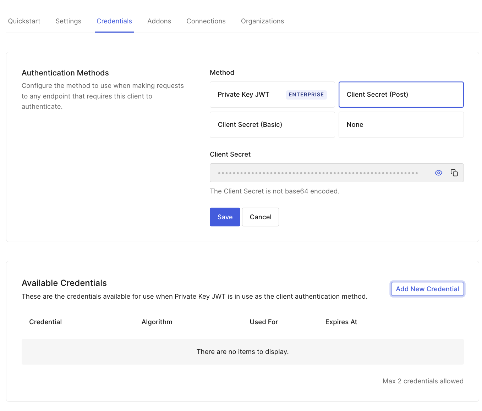Switch to the Quickstart tab
The height and width of the screenshot is (411, 482).
(24, 21)
